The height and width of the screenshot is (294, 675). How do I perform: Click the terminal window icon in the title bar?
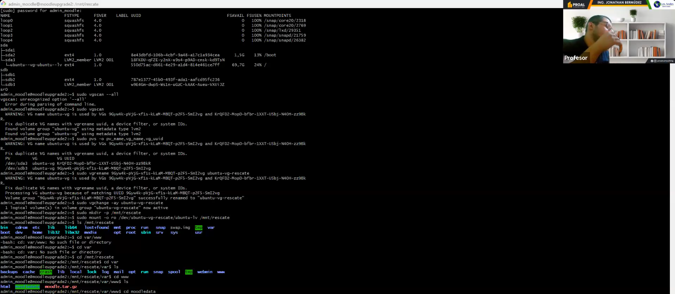3,4
